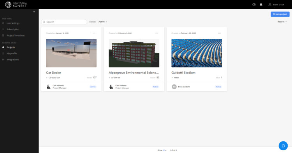Select Project Templates in sidebar
This screenshot has height=153, width=292.
[16, 35]
